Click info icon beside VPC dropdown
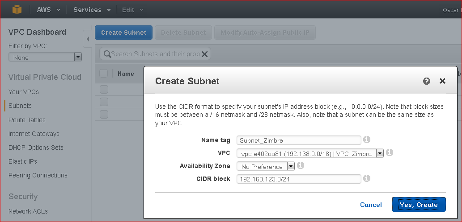 coord(389,153)
